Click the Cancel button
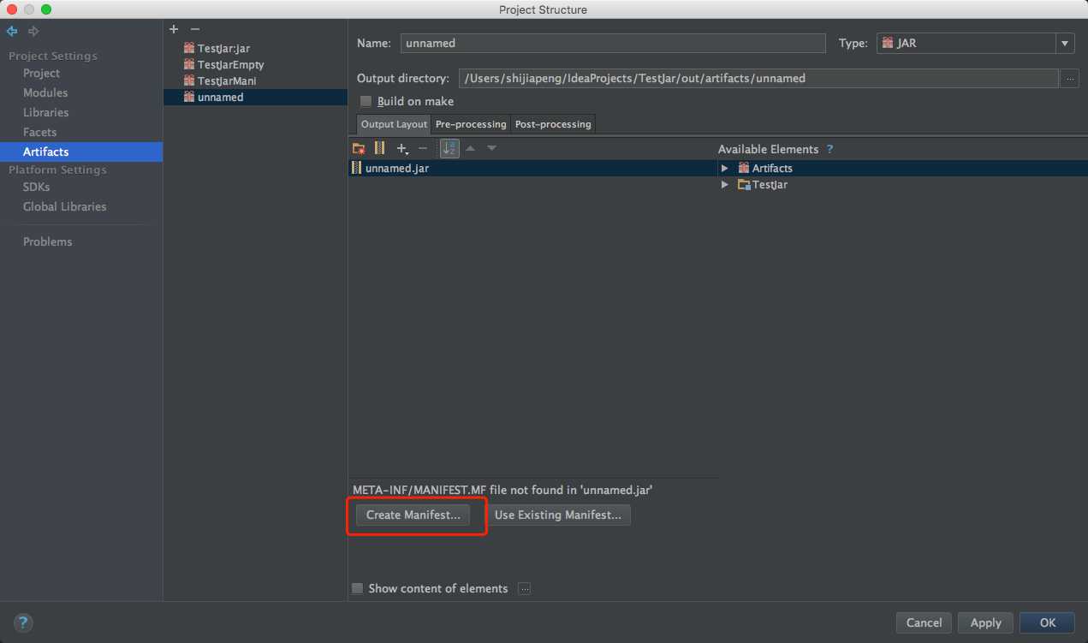Screen dimensions: 1088x643 [924, 622]
